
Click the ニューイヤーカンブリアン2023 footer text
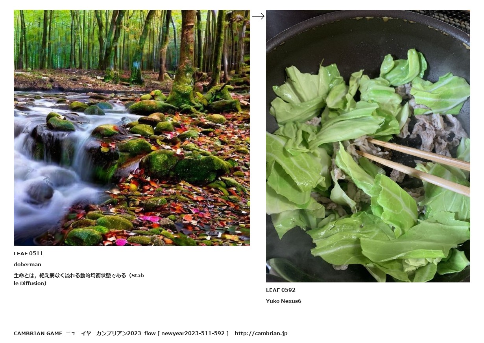(x=103, y=333)
